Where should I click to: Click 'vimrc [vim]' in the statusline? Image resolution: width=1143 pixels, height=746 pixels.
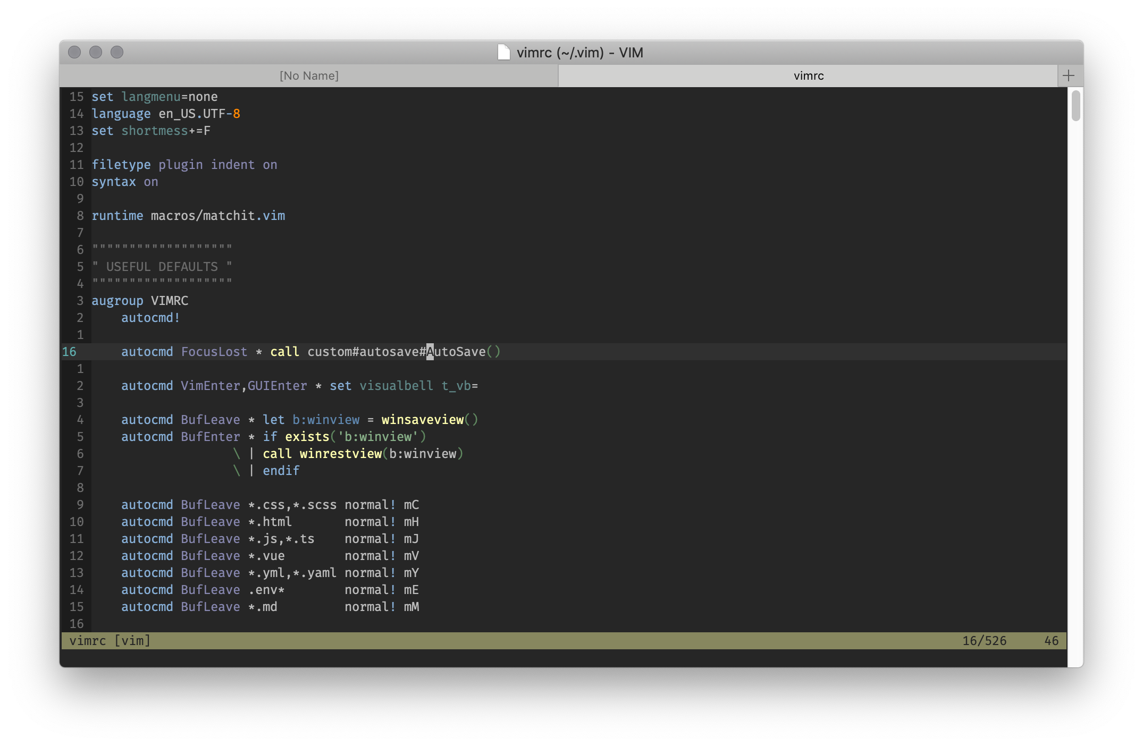coord(110,641)
